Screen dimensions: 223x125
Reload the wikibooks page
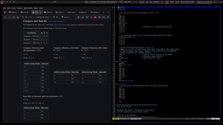(x=14, y=17)
